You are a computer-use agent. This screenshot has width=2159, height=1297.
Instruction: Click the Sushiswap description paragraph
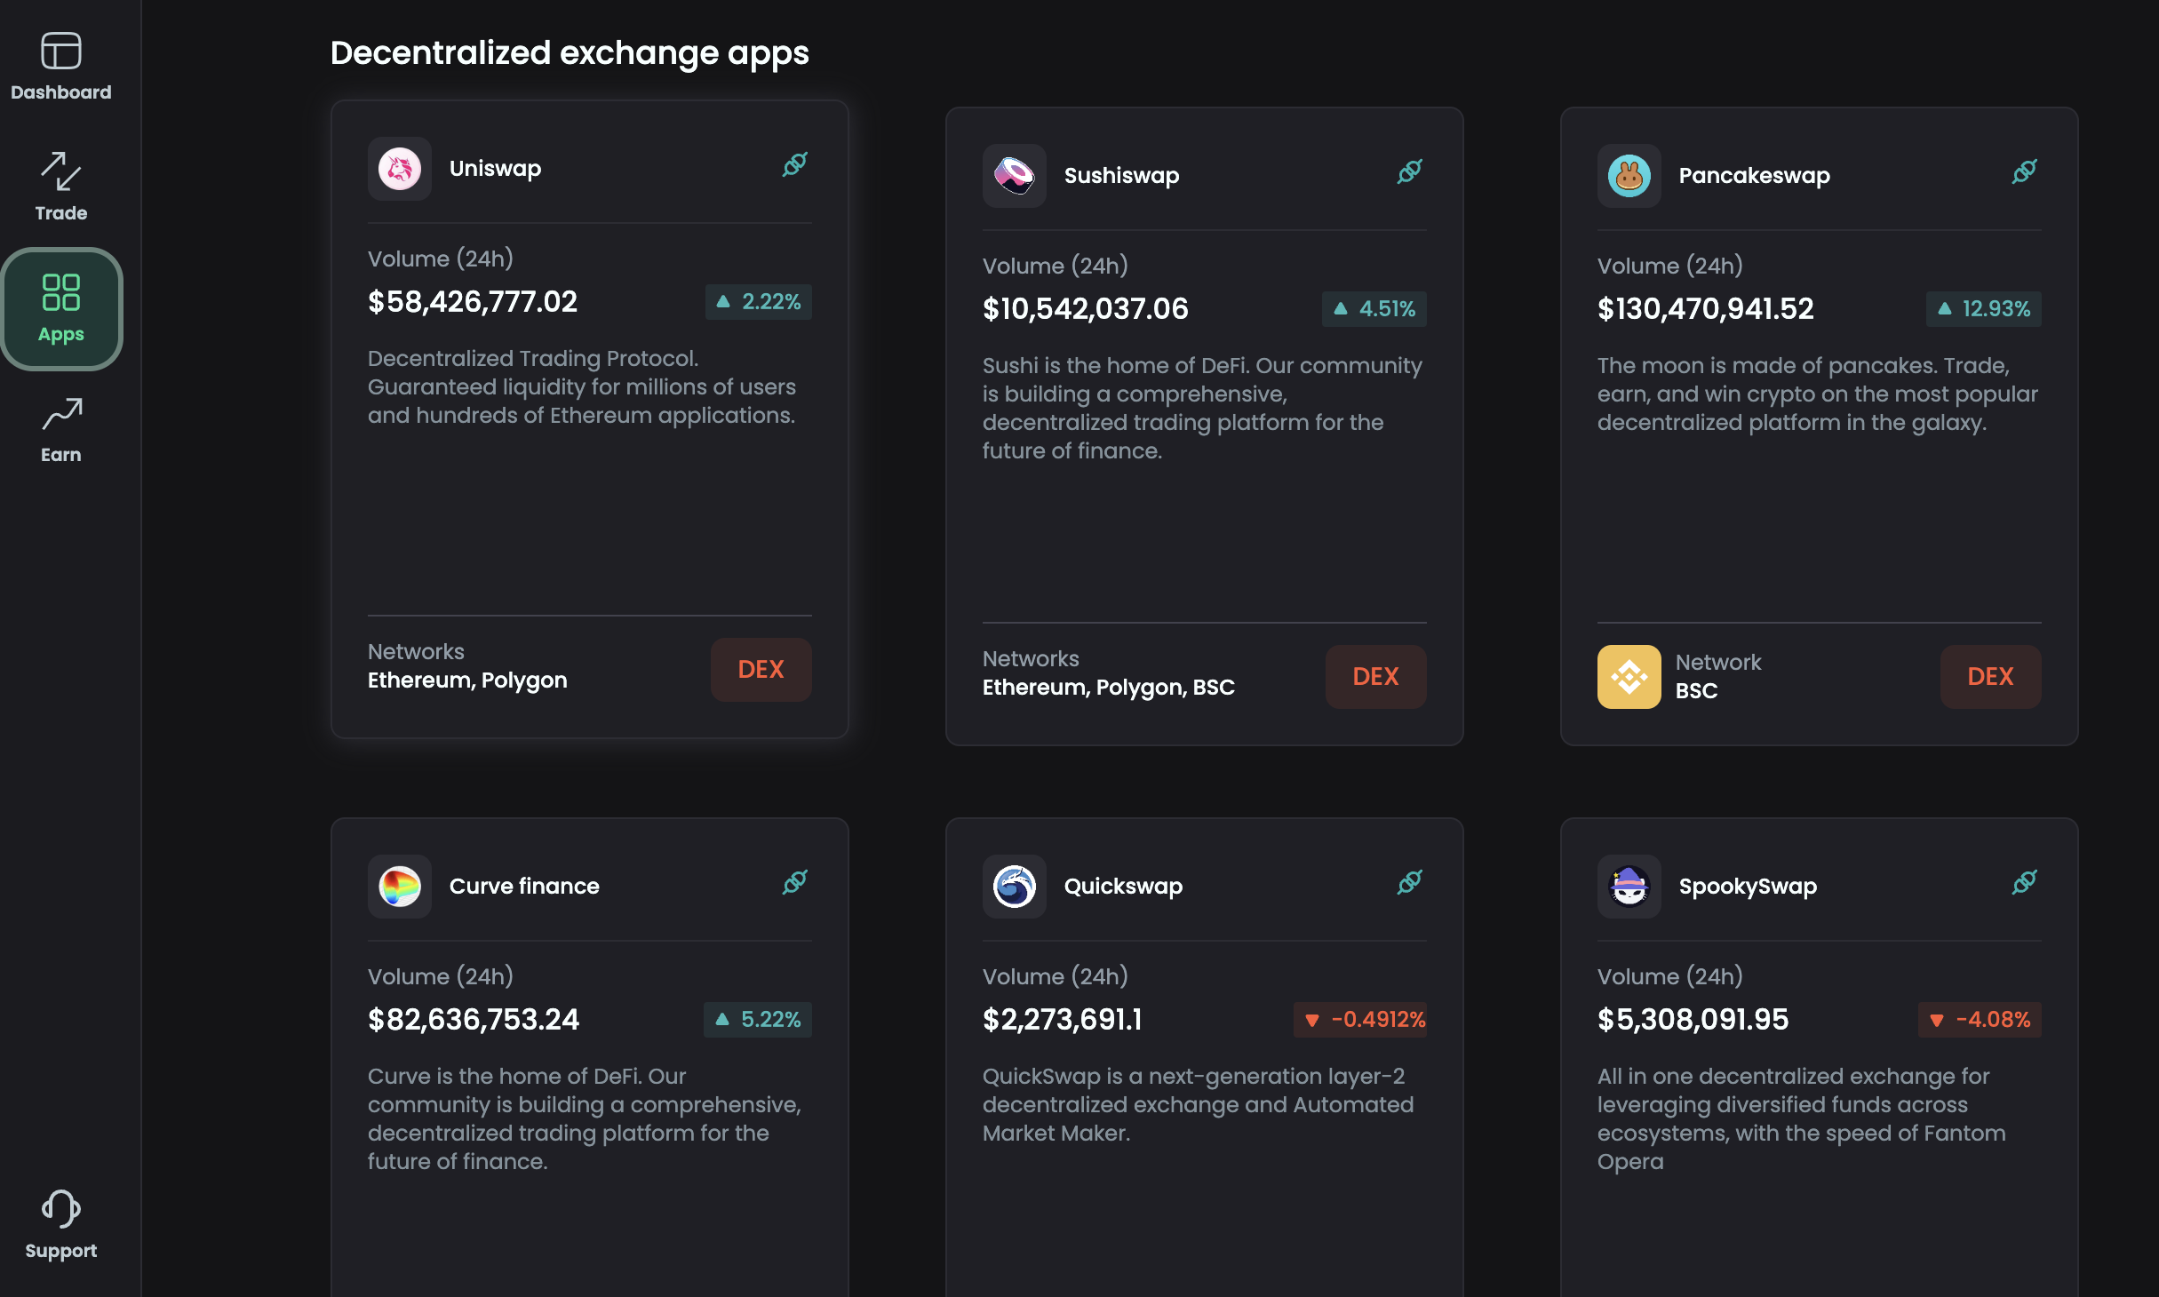[1203, 409]
